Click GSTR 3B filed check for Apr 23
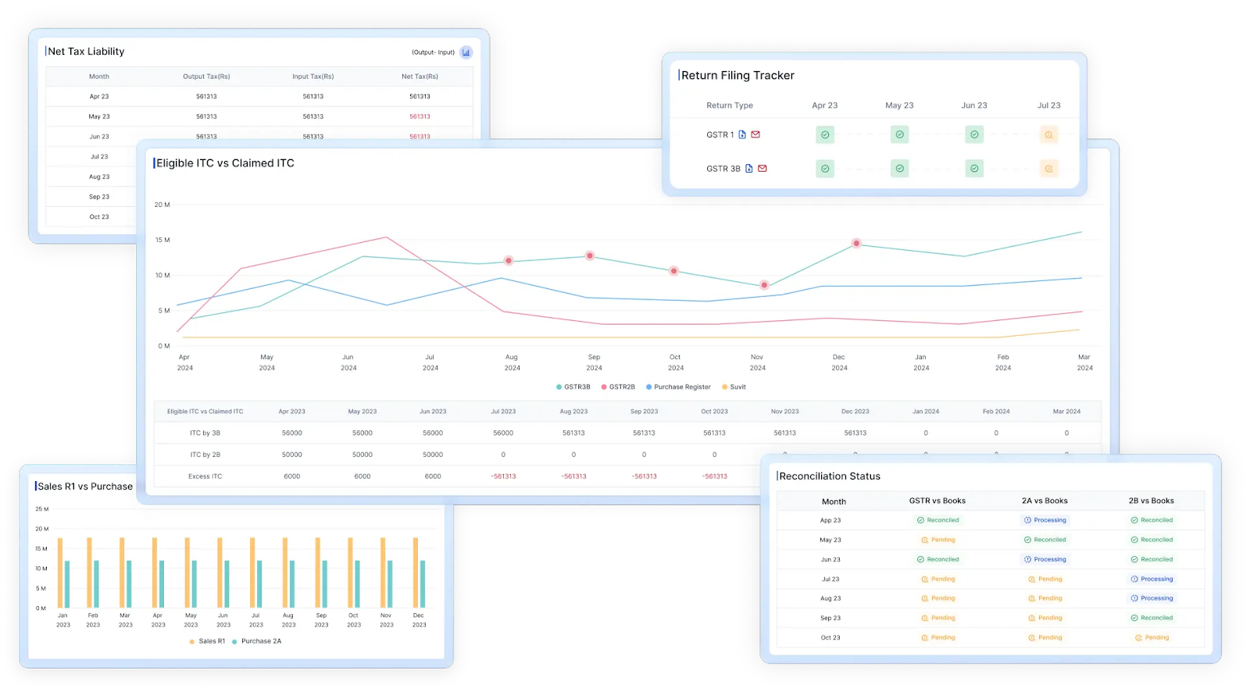The width and height of the screenshot is (1250, 692). pos(825,168)
